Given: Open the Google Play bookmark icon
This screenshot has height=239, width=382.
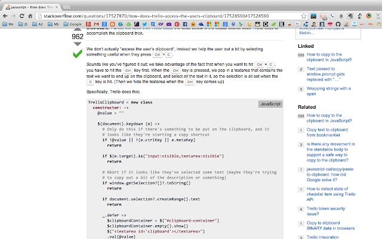Looking at the screenshot, I should [x=241, y=24].
